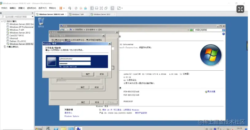Open the 选项卡(T) menu
Image resolution: width=250 pixels, height=130 pixels.
[x=43, y=8]
